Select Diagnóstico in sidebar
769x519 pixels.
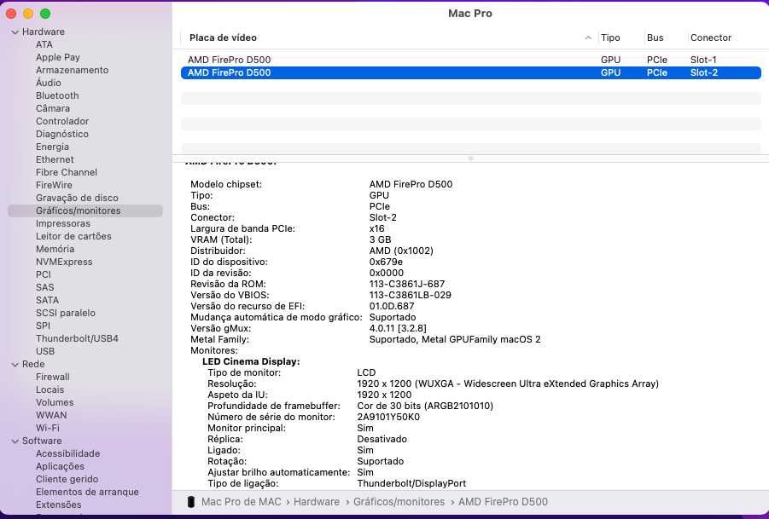[62, 134]
